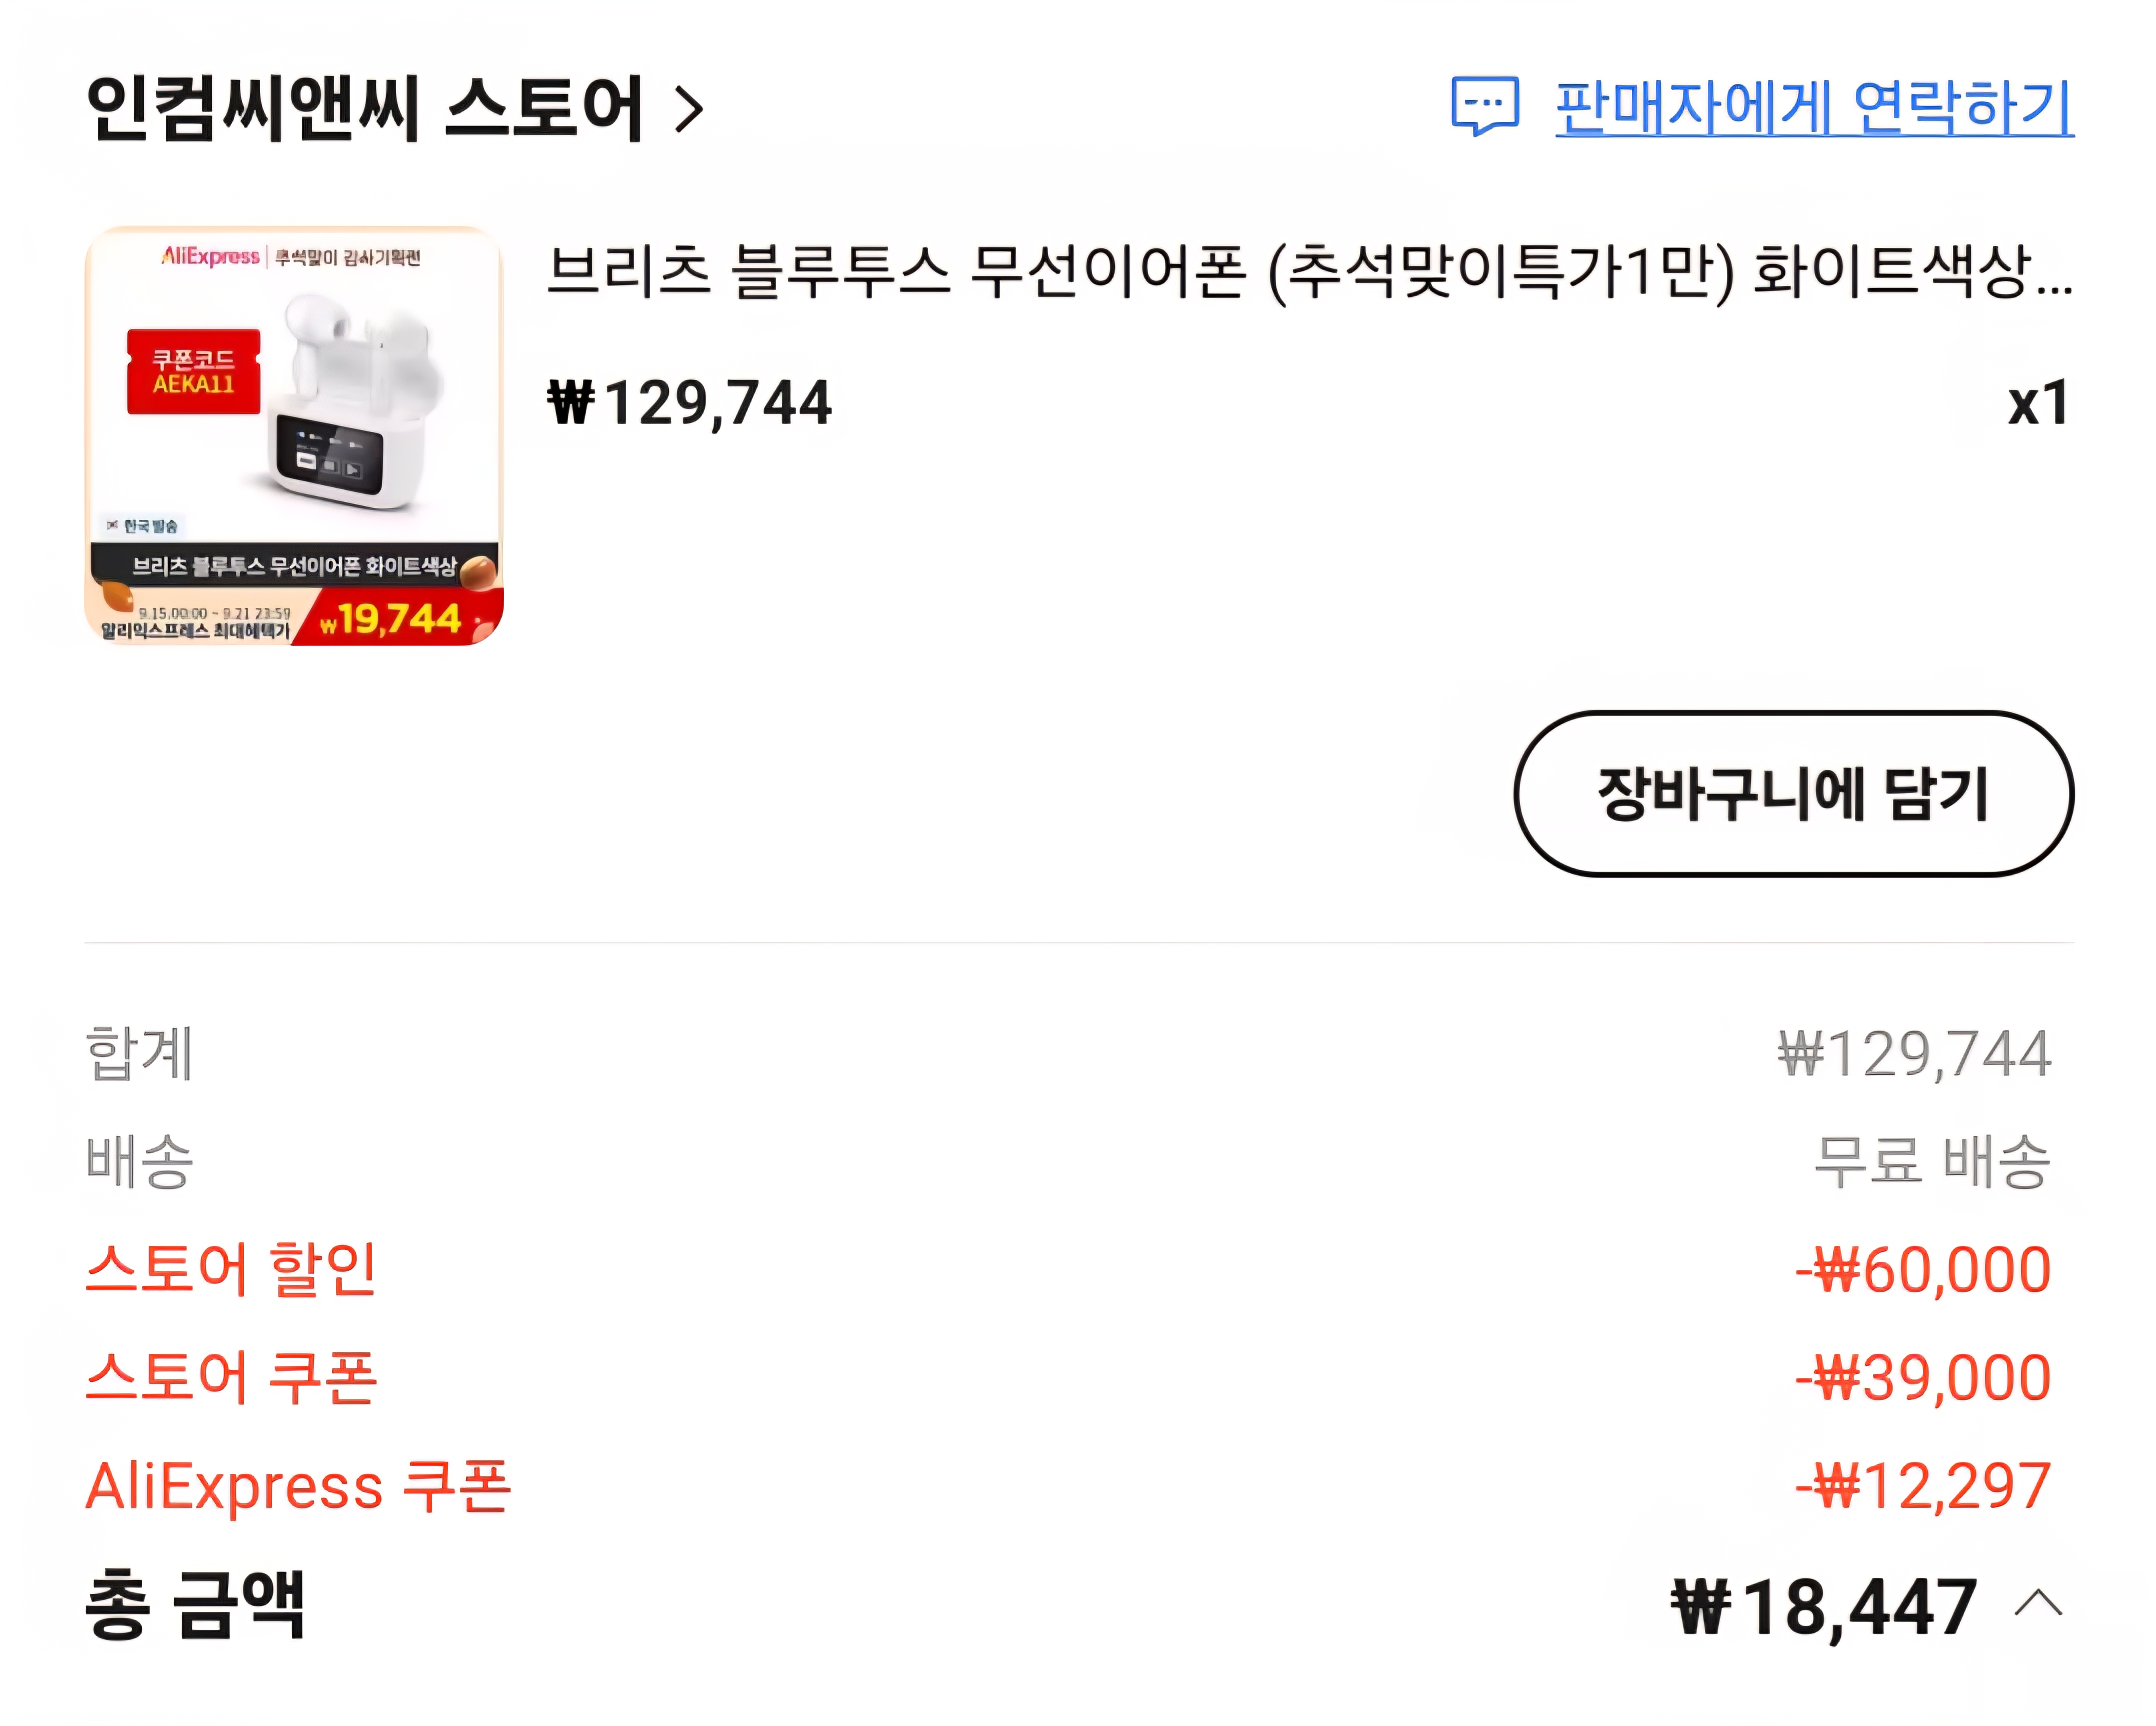Click the chat bubble message icon
2156x1726 pixels.
(x=1484, y=105)
